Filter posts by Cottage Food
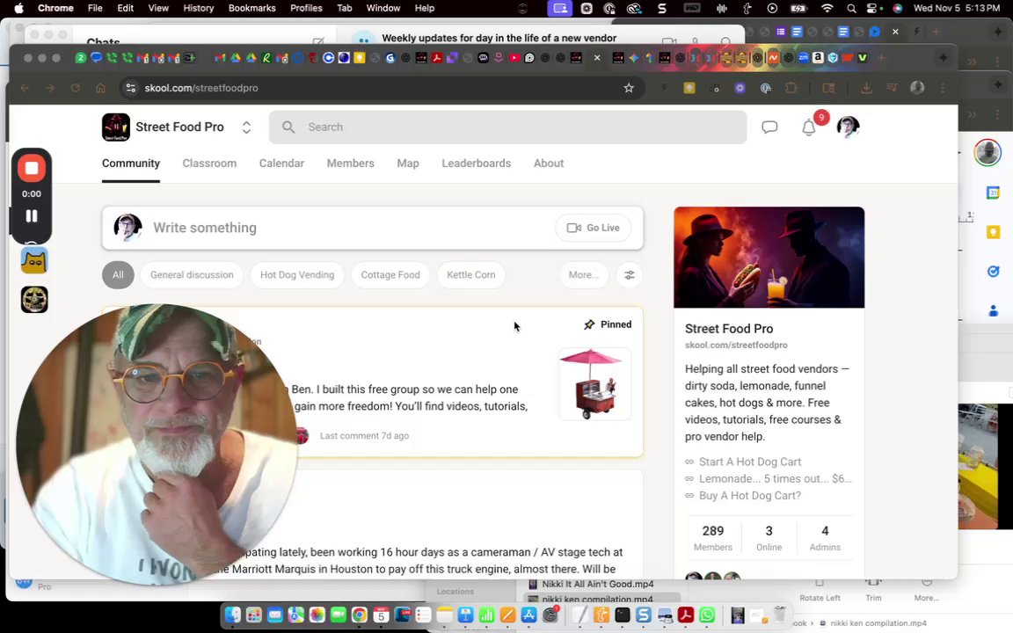 click(390, 275)
